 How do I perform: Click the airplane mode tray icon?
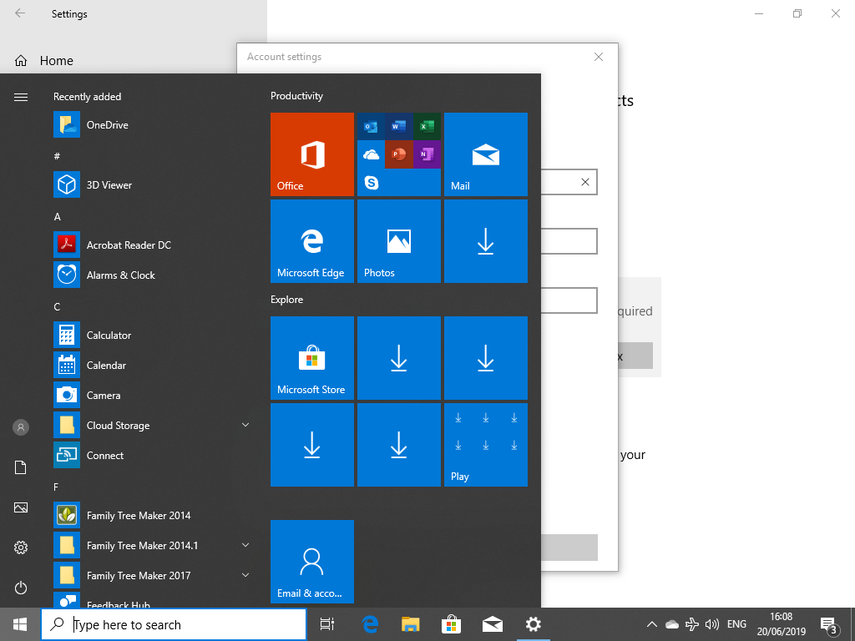click(692, 624)
